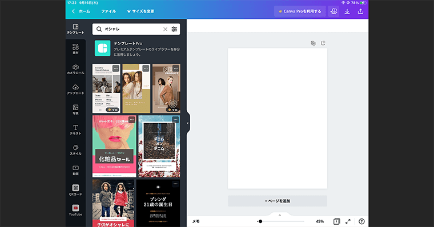Select the two women gold template
Screen dimensions: 434x227
coord(136,88)
